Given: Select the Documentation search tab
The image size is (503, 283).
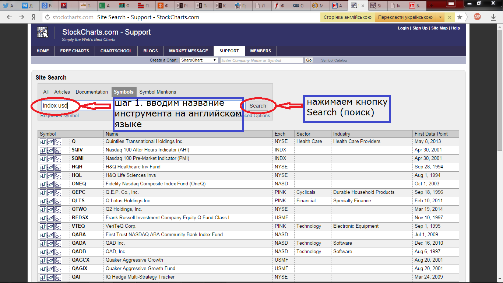Looking at the screenshot, I should pos(92,92).
